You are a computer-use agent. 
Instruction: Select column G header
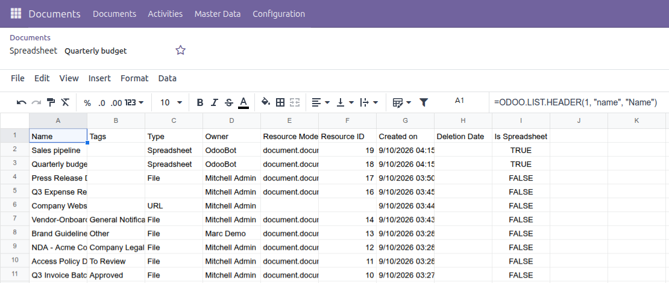click(x=405, y=120)
